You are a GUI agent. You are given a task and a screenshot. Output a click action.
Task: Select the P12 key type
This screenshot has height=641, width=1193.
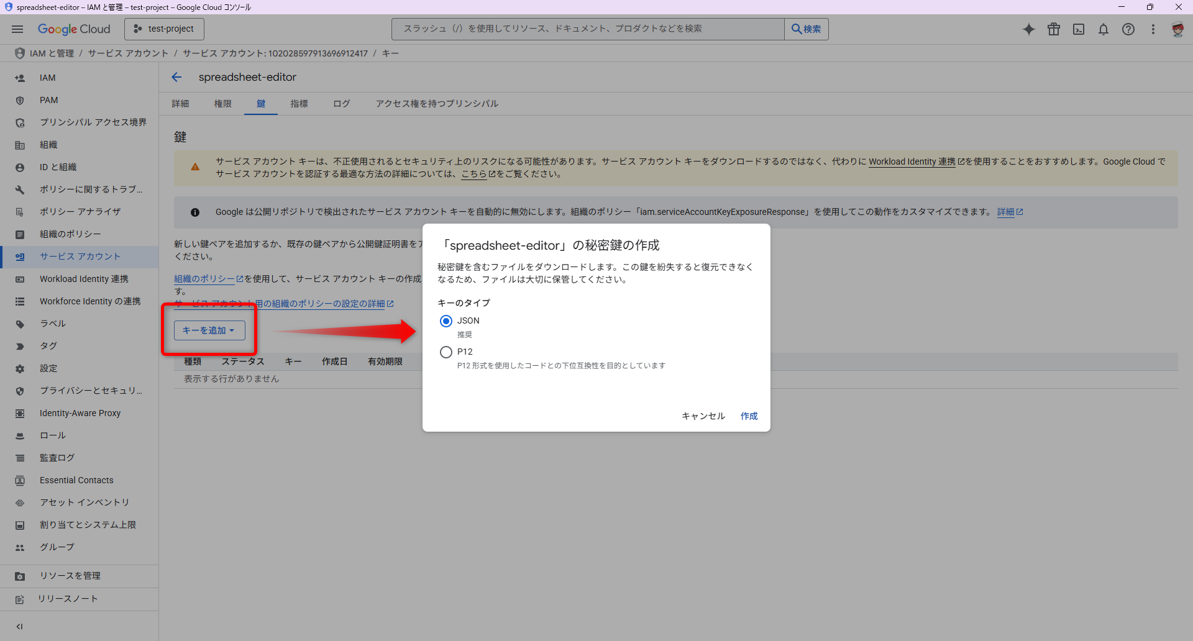coord(446,352)
